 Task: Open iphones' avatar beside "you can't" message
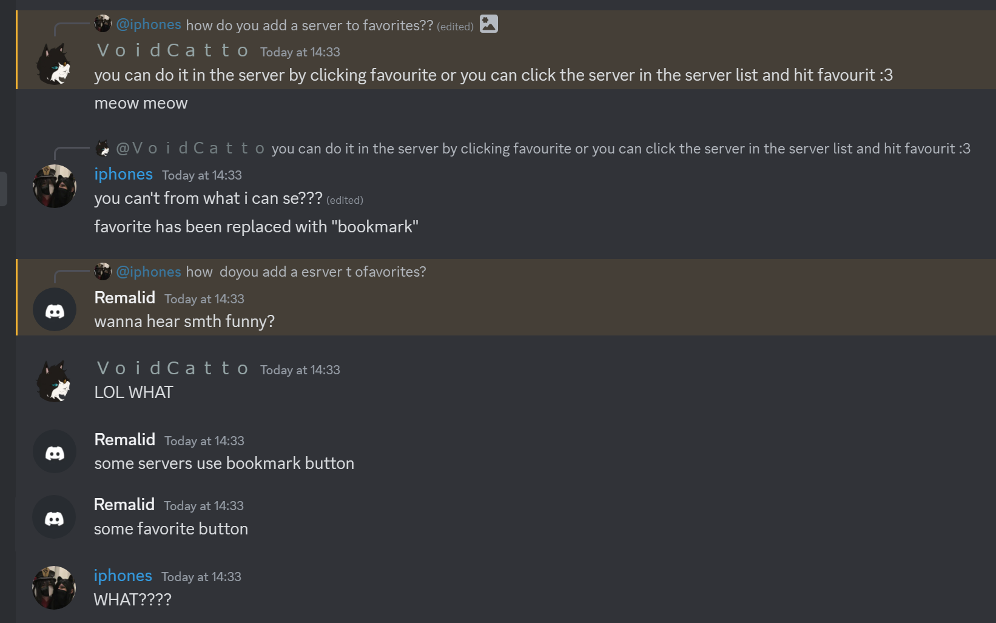point(55,186)
